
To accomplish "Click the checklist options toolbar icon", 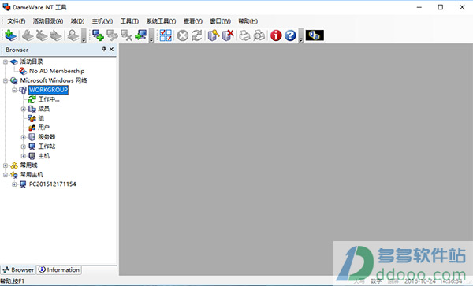I will tap(166, 35).
